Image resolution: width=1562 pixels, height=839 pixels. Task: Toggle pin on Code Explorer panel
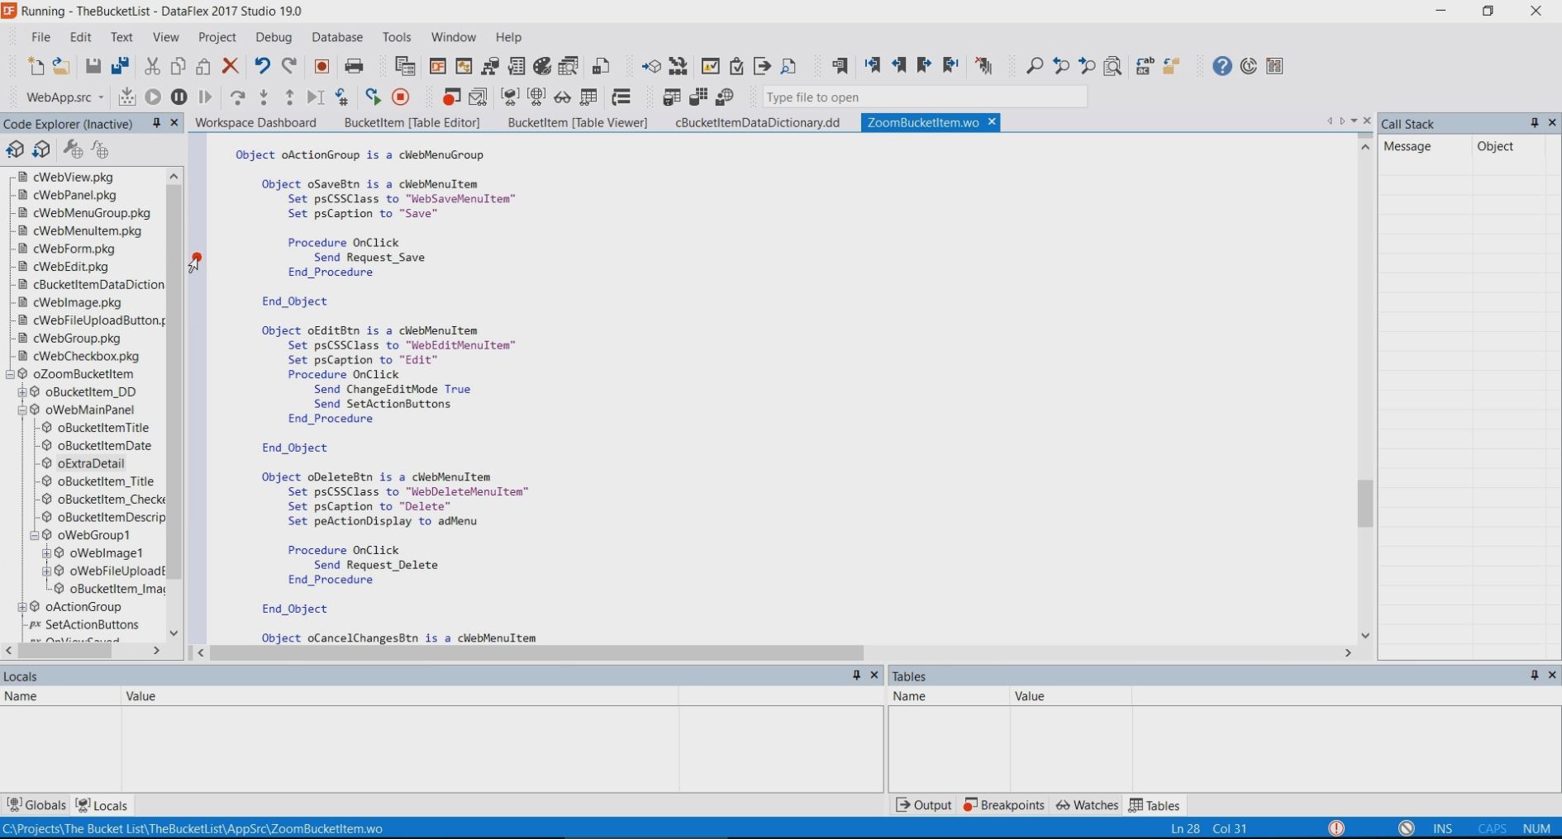pos(156,123)
